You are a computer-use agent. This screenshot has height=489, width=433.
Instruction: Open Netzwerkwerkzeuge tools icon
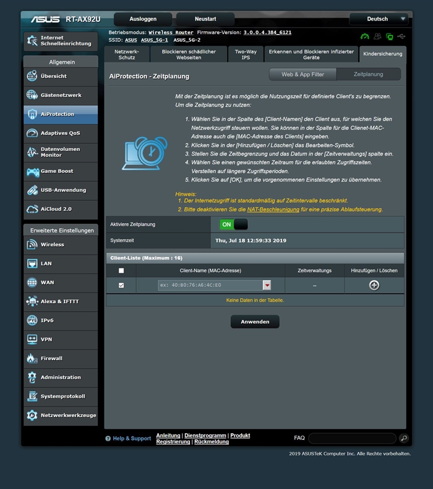[32, 415]
